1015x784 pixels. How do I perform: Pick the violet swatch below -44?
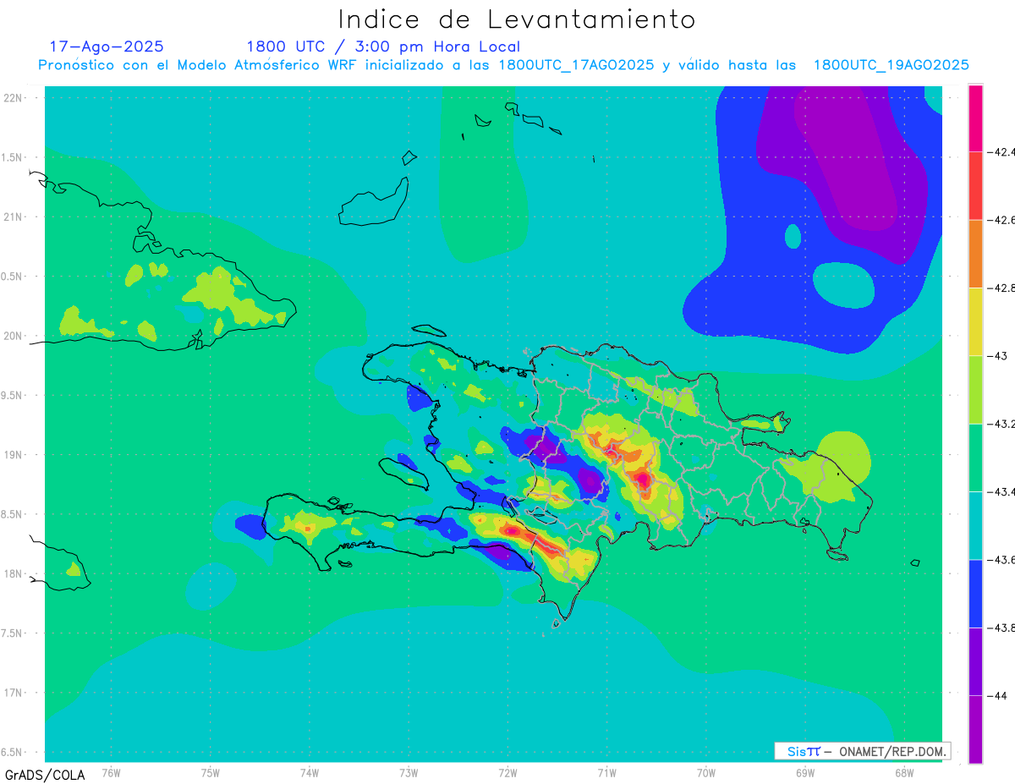coord(975,729)
